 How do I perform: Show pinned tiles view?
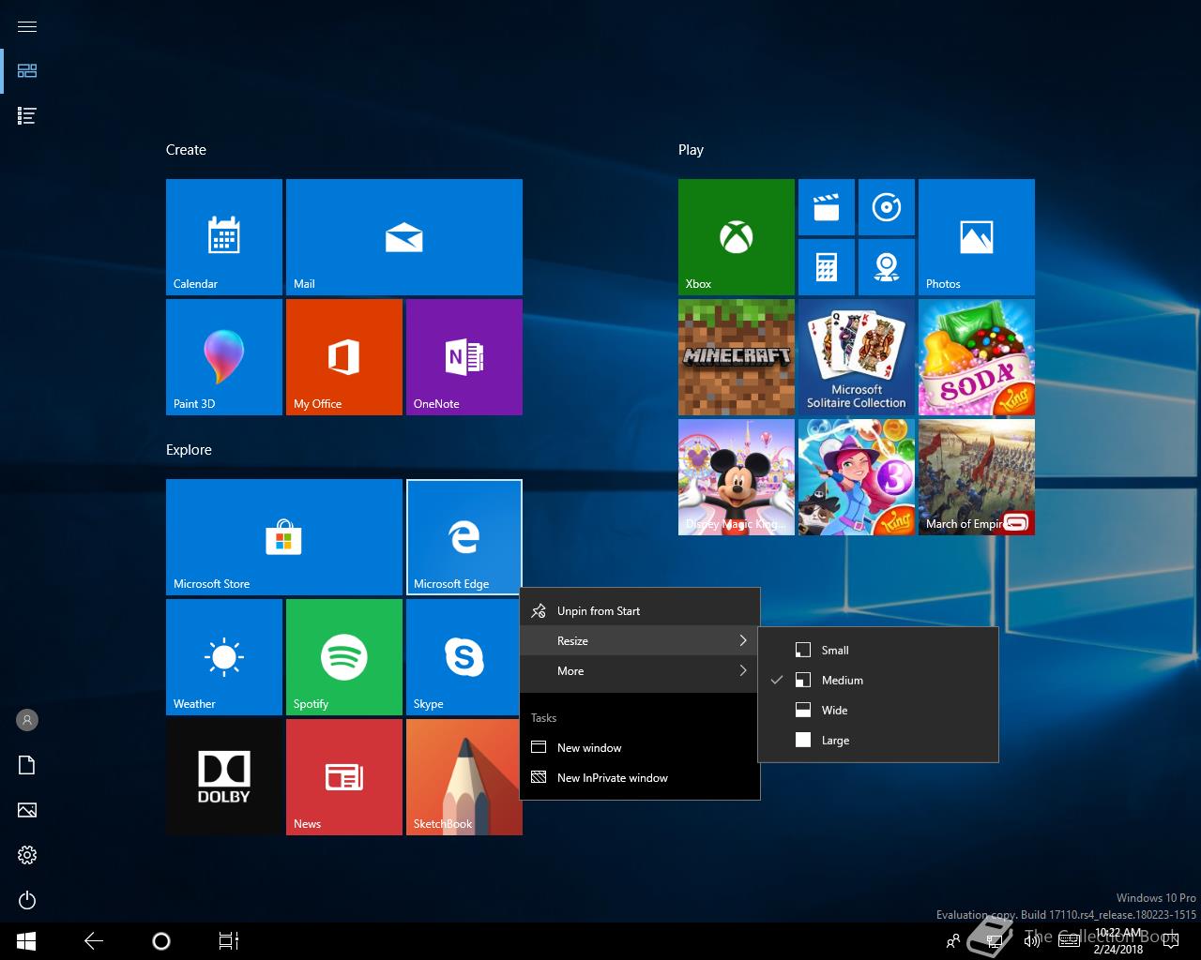pos(27,71)
